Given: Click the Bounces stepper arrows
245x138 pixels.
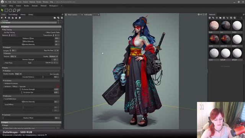Looking at the screenshot, I should [10, 35].
